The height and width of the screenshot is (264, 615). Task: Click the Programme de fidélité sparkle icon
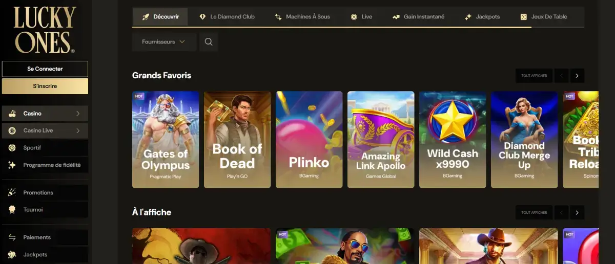[12, 165]
